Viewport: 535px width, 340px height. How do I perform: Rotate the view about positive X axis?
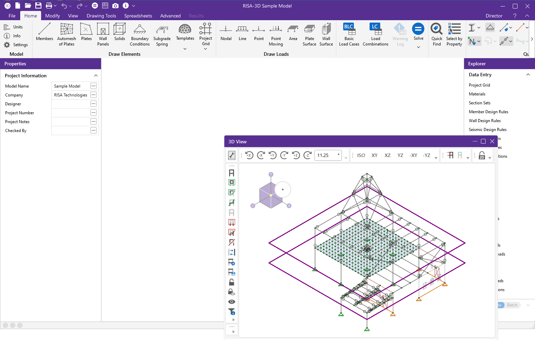[x=249, y=155]
